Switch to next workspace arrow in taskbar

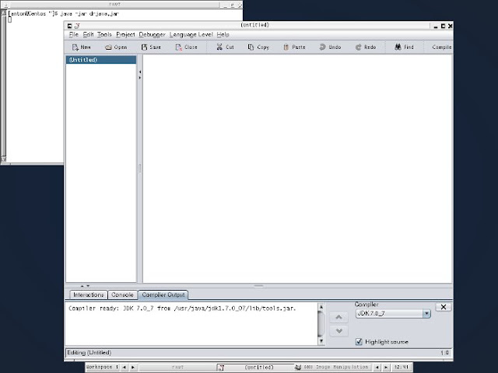point(133,368)
